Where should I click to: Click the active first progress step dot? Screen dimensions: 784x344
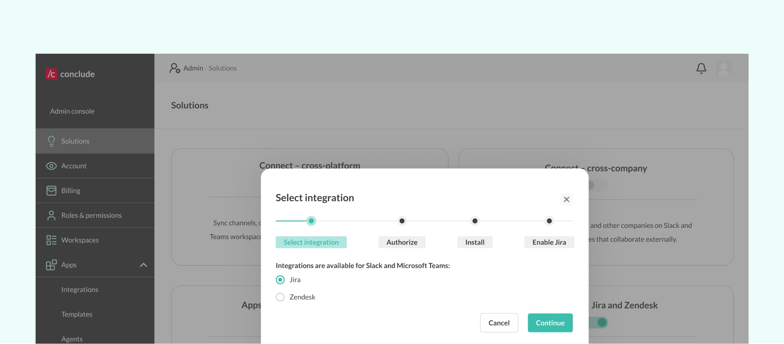coord(311,221)
